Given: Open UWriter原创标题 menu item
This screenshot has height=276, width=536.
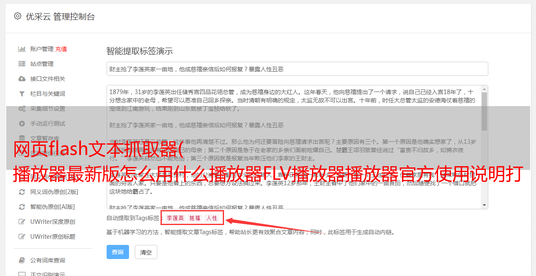Looking at the screenshot, I should point(53,237).
